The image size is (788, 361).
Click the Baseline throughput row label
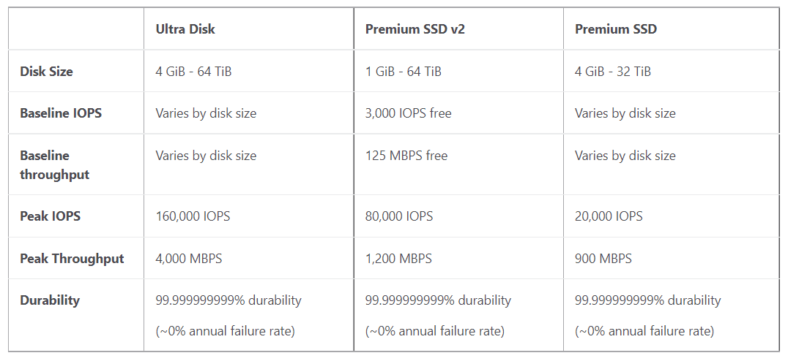coord(55,165)
